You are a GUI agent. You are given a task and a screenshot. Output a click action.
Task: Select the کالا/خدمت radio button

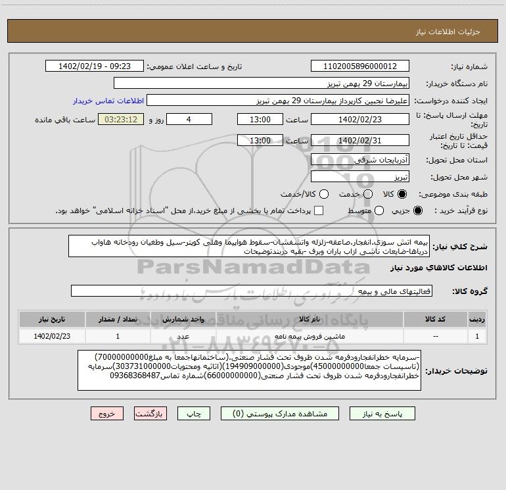pos(324,194)
